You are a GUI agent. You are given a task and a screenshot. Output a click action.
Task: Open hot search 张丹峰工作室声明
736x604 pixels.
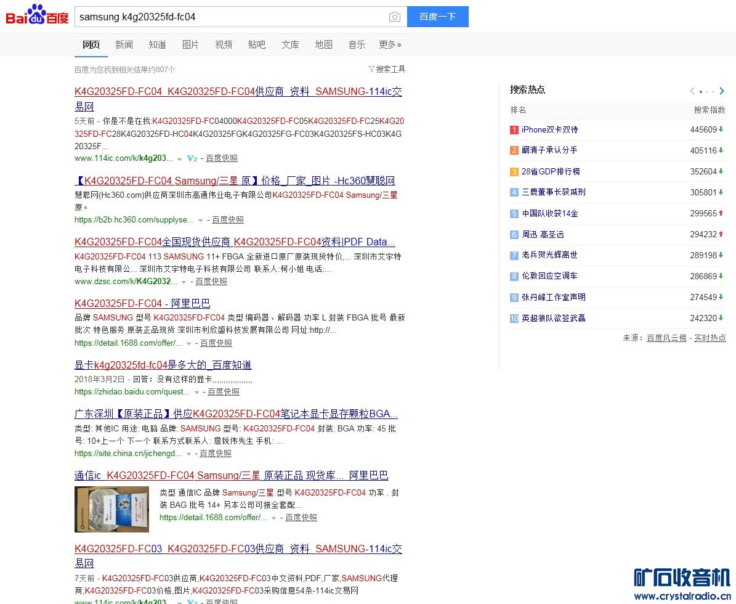coord(554,297)
